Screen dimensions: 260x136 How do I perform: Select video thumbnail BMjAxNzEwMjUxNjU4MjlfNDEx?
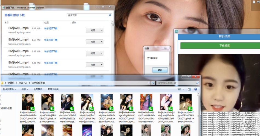[166, 102]
